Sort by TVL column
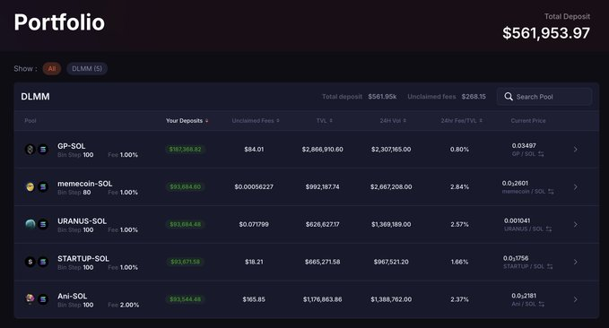The width and height of the screenshot is (609, 328). 325,121
